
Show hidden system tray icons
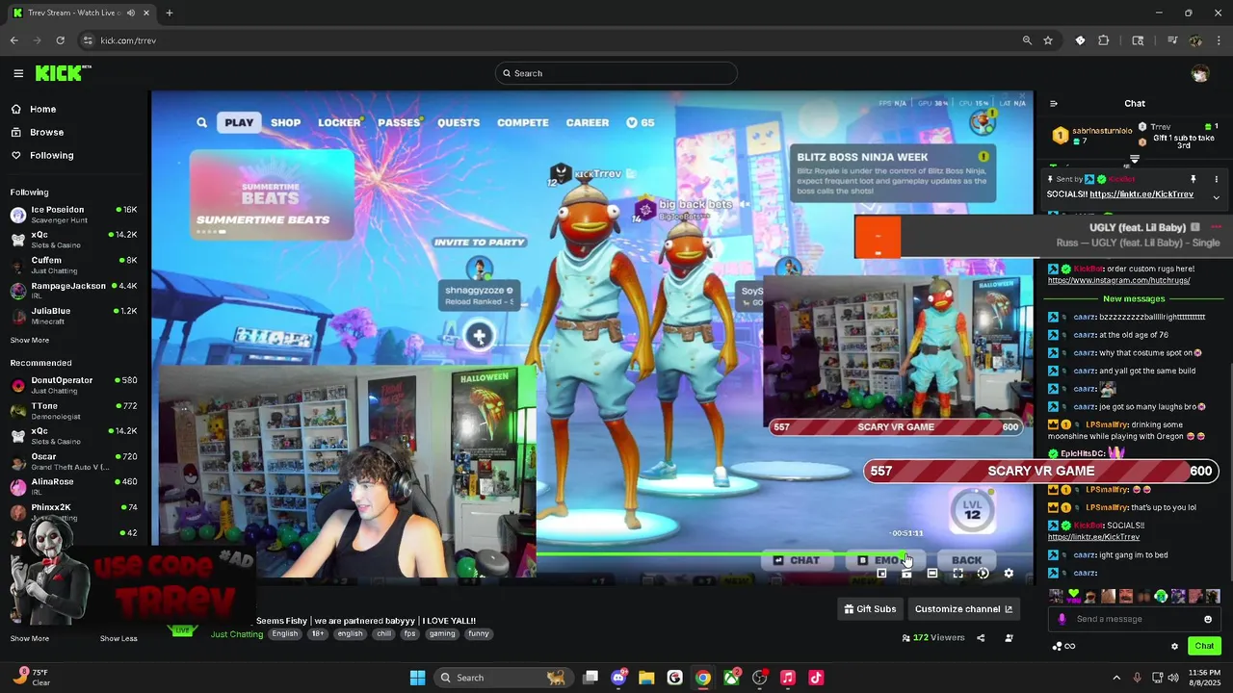pyautogui.click(x=1116, y=678)
